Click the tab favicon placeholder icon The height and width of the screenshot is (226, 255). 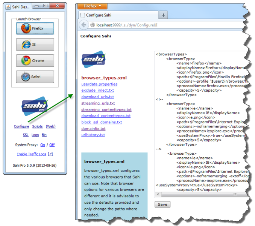click(x=83, y=15)
